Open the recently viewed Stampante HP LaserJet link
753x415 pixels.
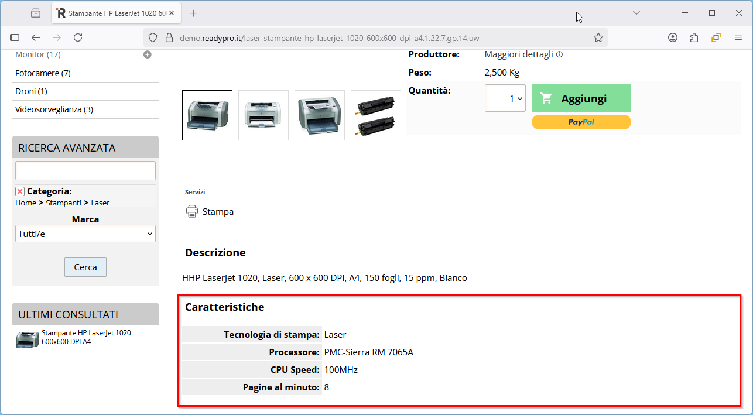click(86, 337)
